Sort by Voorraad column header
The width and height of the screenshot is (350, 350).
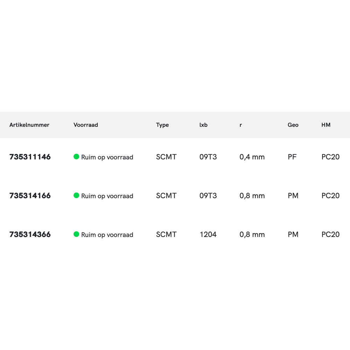click(86, 125)
